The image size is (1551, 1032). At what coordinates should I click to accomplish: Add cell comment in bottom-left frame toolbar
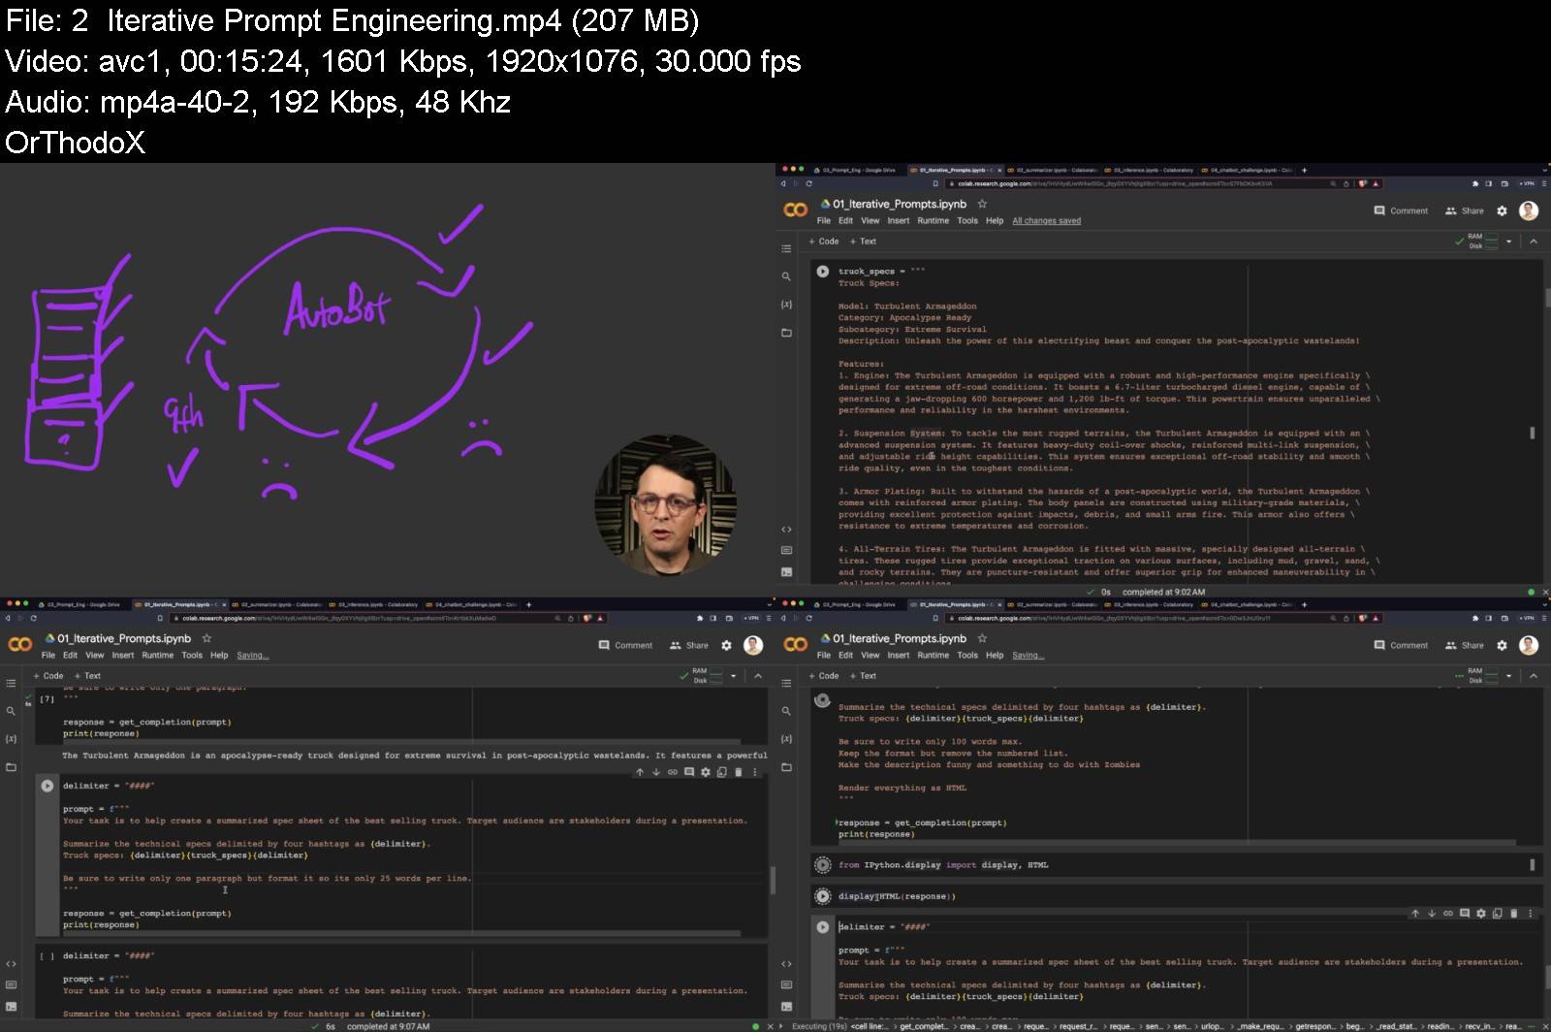click(689, 772)
